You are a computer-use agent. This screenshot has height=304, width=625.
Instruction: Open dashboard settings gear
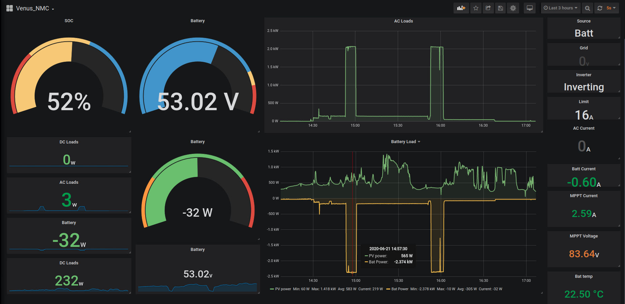coord(513,8)
